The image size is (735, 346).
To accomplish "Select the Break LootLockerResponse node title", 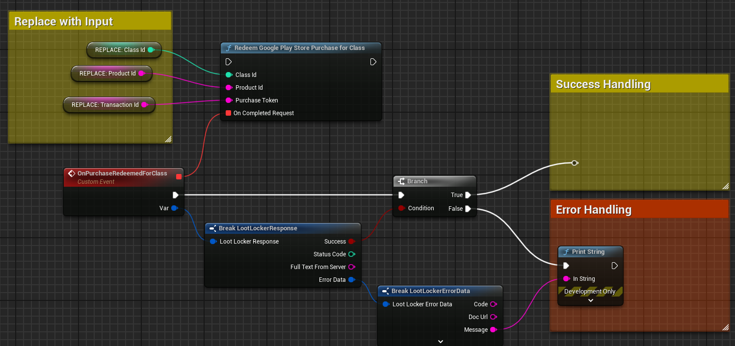I will [258, 228].
